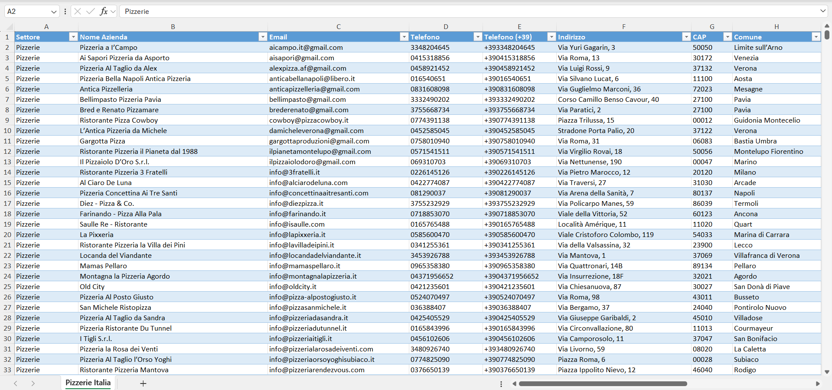Viewport: 832px width, 390px height.
Task: Click the confirm checkmark icon in formula bar
Action: click(90, 11)
